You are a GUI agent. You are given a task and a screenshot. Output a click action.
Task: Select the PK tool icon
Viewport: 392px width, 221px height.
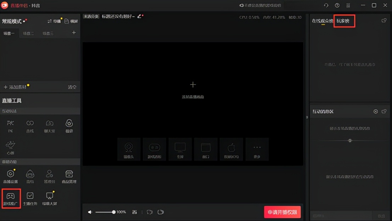pyautogui.click(x=10, y=124)
